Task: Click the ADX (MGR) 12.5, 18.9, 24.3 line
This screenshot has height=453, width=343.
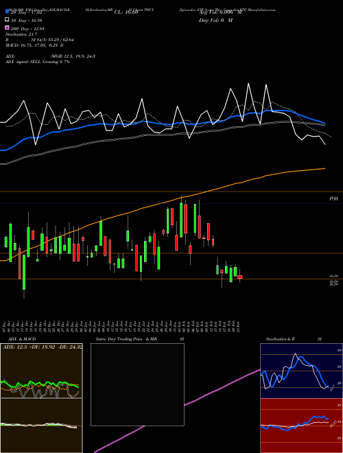Action: 50,56
